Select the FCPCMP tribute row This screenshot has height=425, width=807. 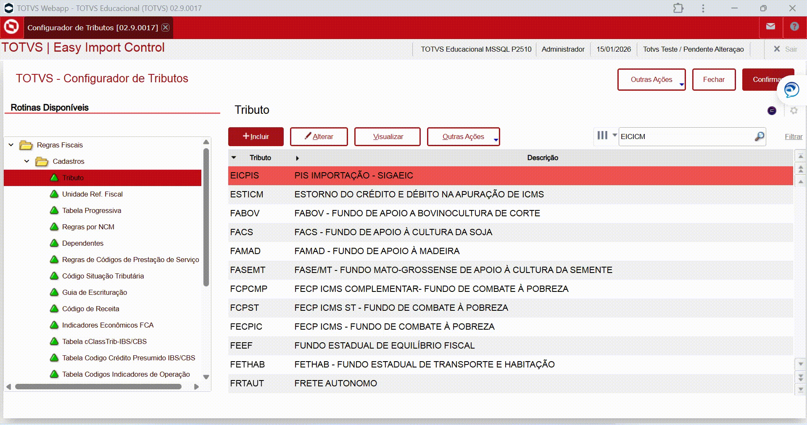click(510, 289)
